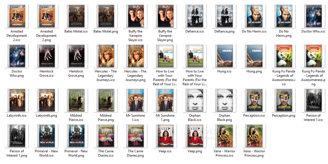Click the 'Labyrinth.png' file name label

pyautogui.click(x=46, y=116)
